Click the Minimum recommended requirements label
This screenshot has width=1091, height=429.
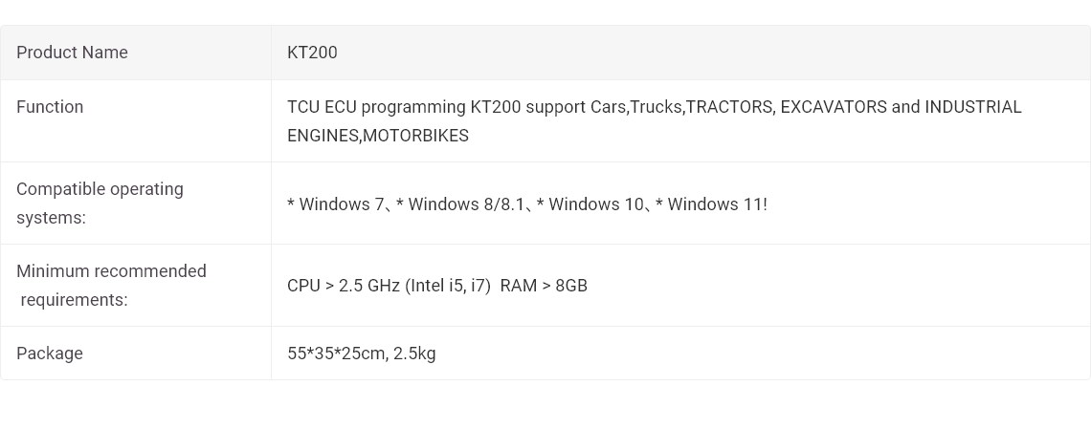111,286
